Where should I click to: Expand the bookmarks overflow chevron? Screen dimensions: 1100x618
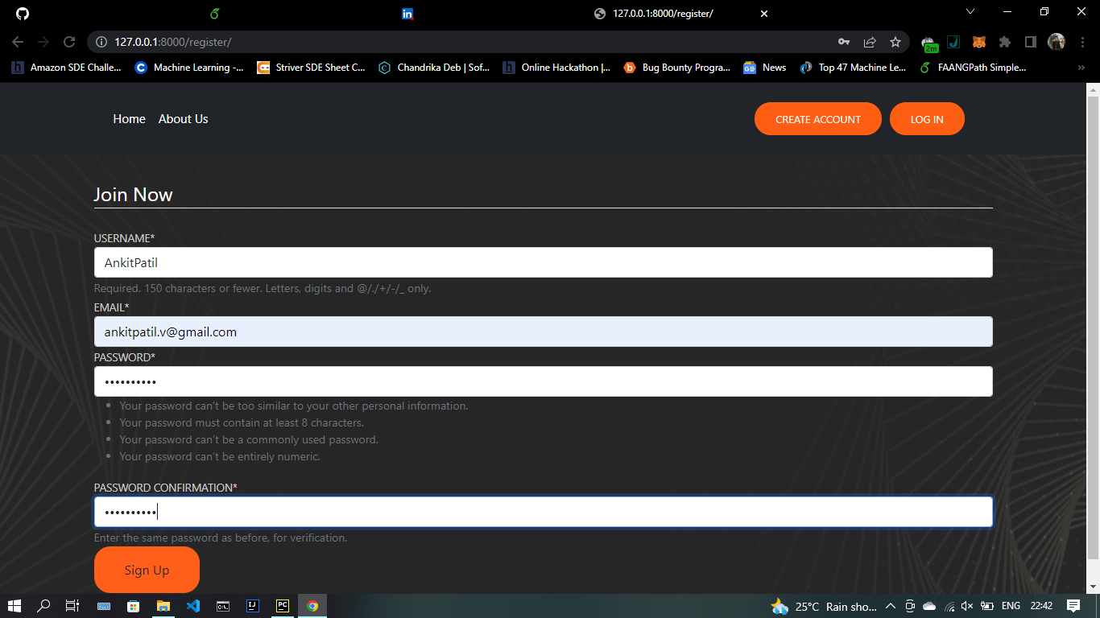pos(1081,68)
